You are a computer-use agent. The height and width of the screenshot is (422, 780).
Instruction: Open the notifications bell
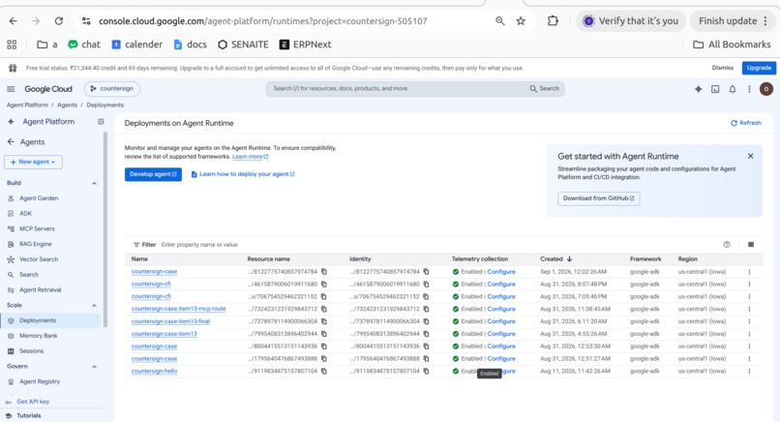coord(733,89)
